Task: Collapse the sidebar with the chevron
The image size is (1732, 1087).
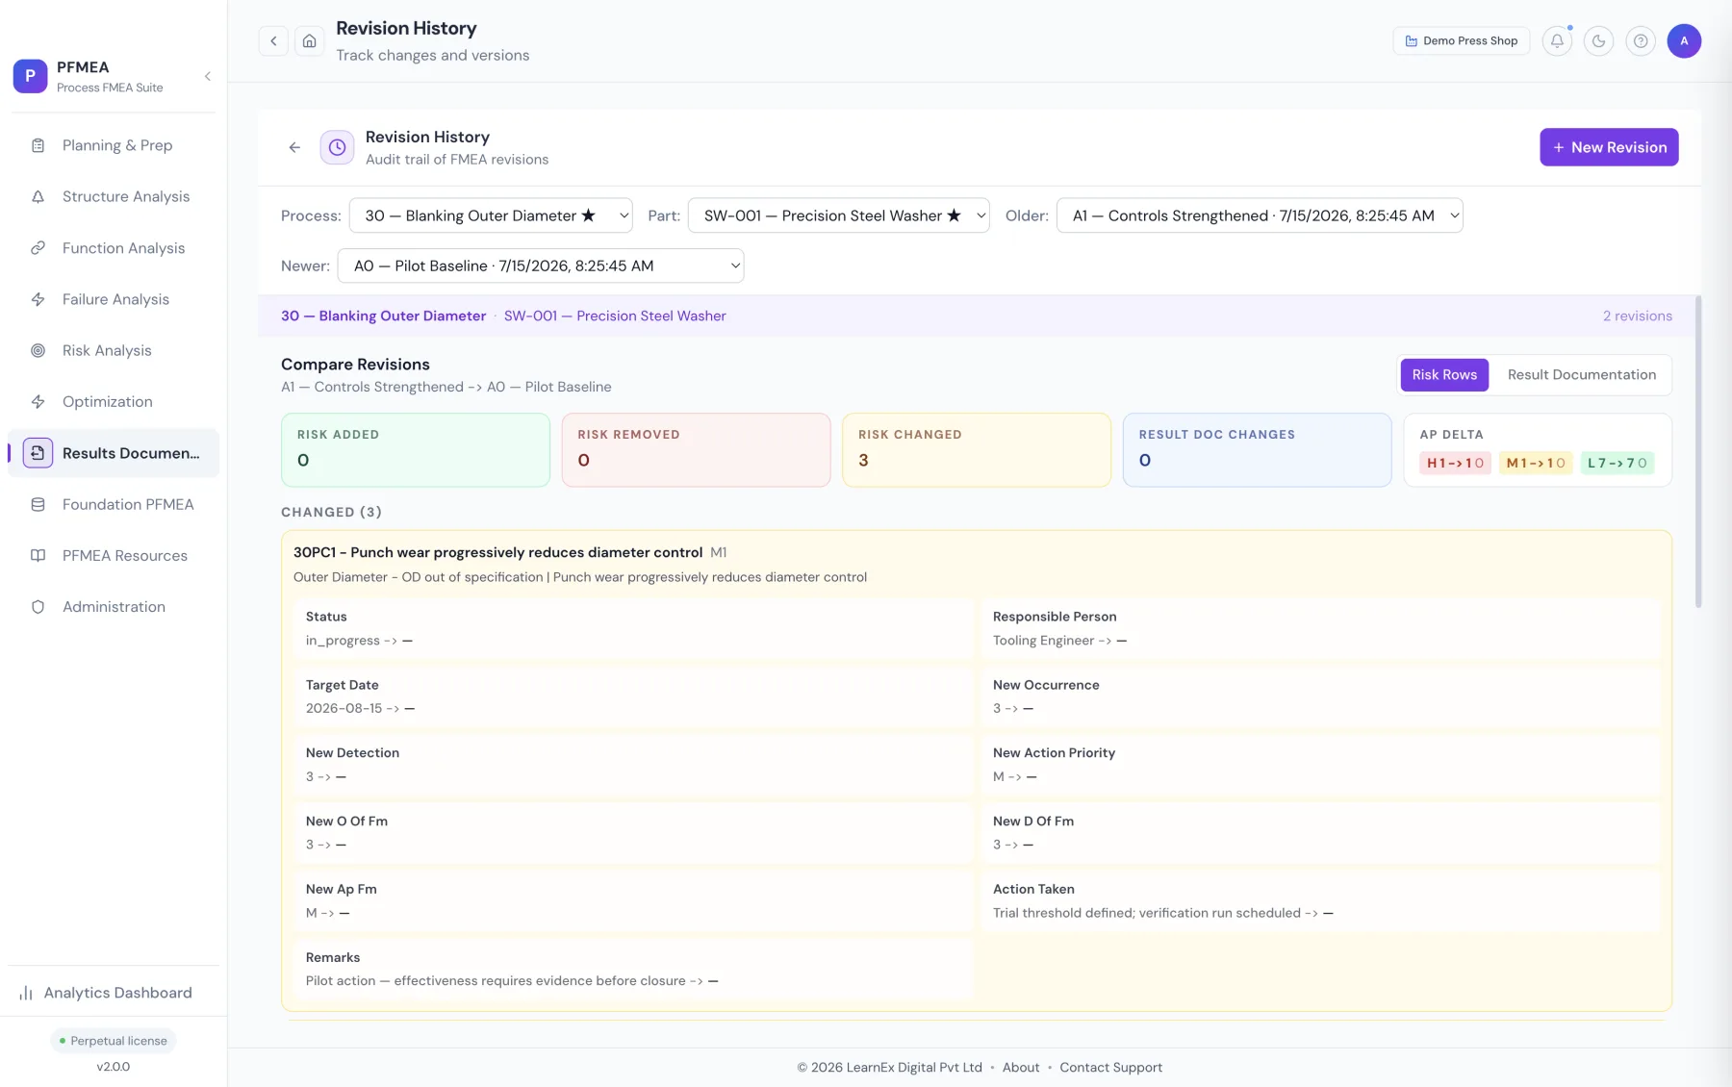Action: (208, 76)
